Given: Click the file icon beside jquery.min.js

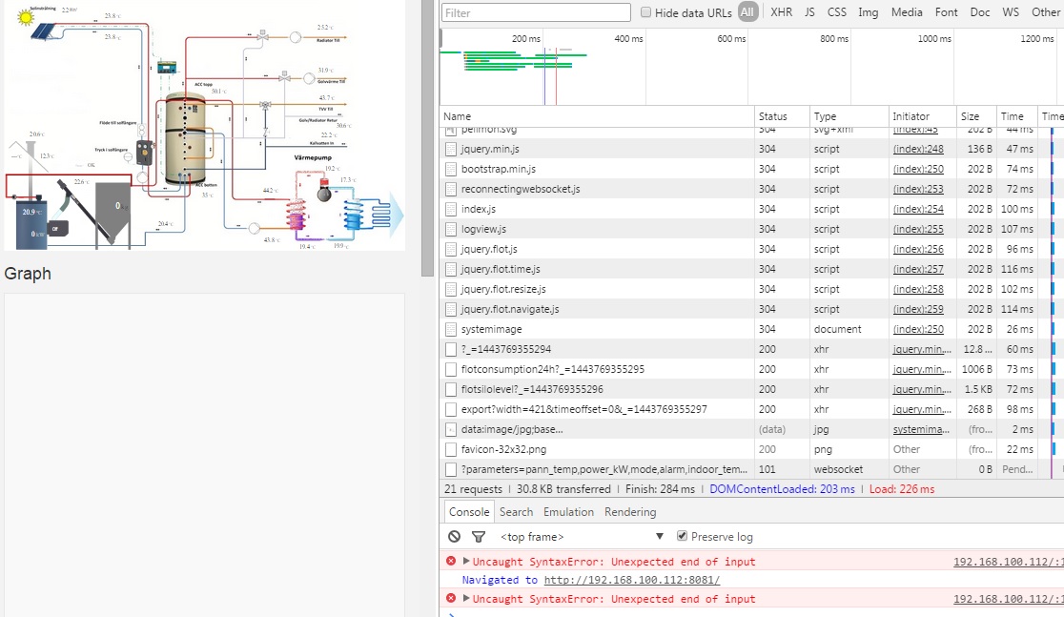Looking at the screenshot, I should point(452,149).
